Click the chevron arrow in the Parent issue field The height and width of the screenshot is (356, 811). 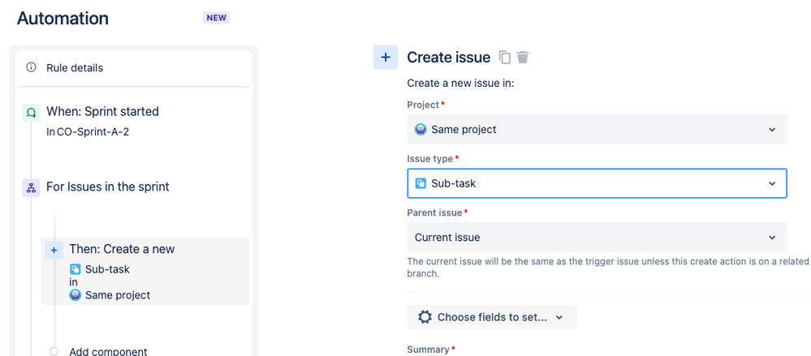[x=772, y=238]
